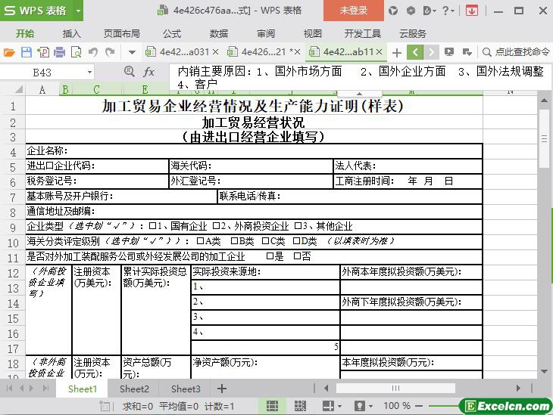Click the save file icon
Viewport: 553px width, 415px height.
(26, 52)
